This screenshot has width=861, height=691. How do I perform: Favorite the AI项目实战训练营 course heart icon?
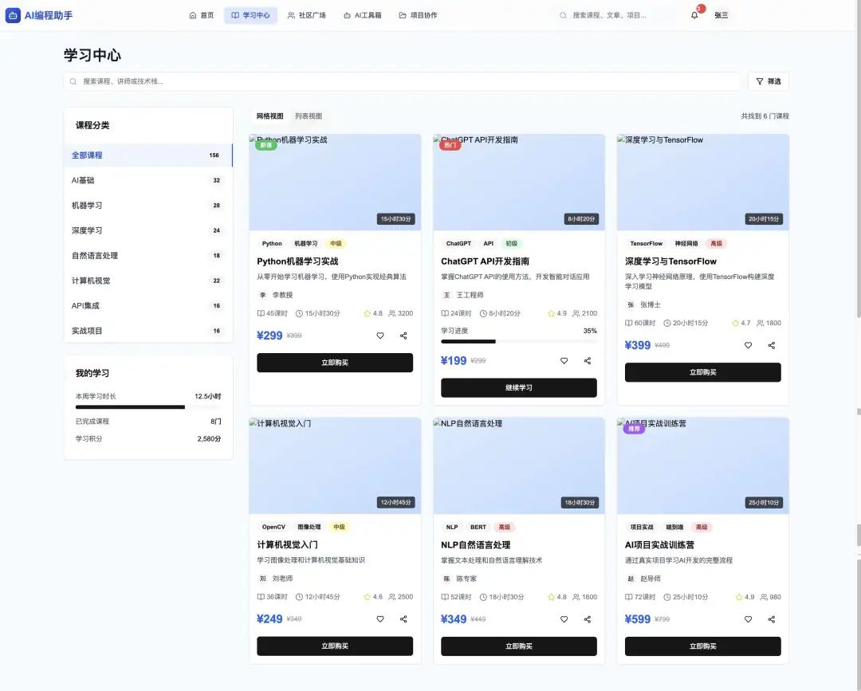coord(748,619)
